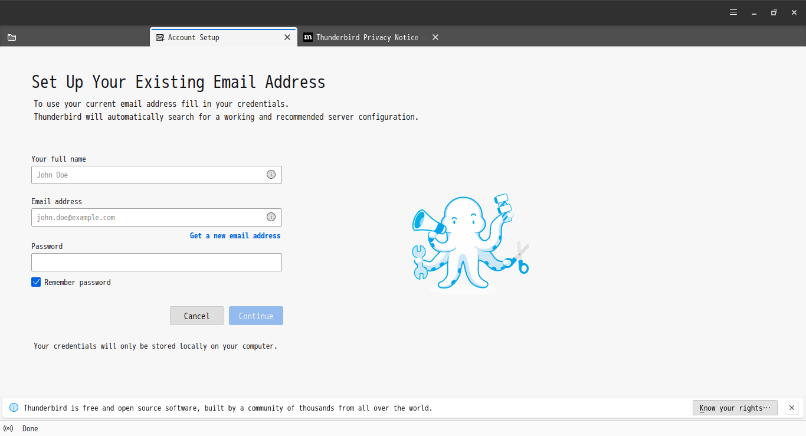Click the 'Set Up Your Existing Email Address' heading

click(x=178, y=82)
